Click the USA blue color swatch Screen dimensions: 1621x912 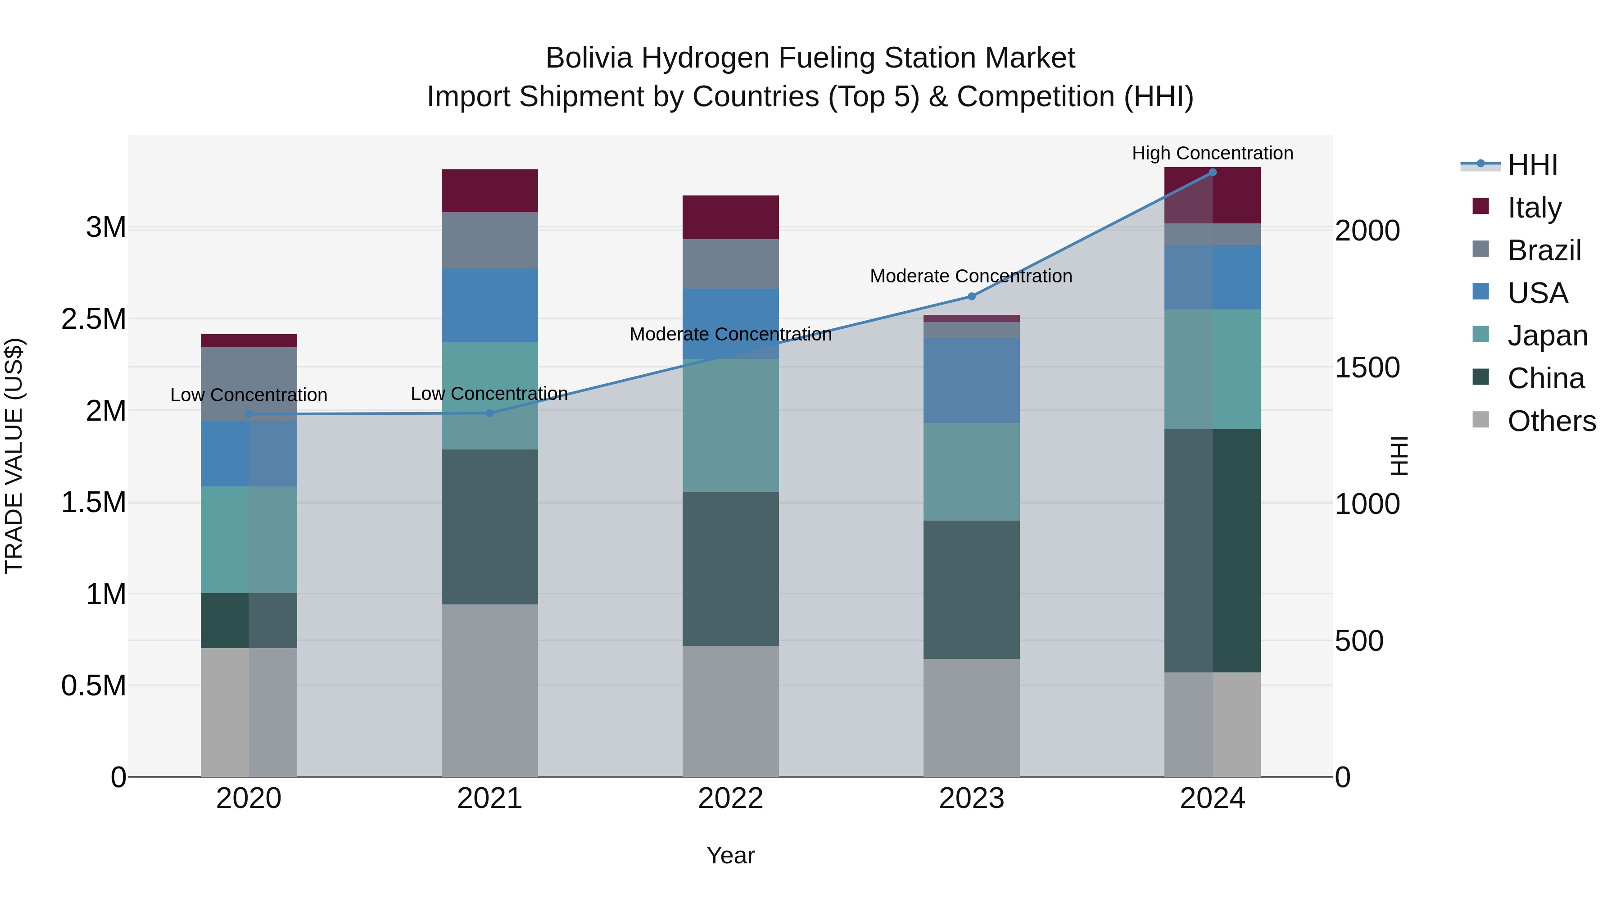(1481, 291)
